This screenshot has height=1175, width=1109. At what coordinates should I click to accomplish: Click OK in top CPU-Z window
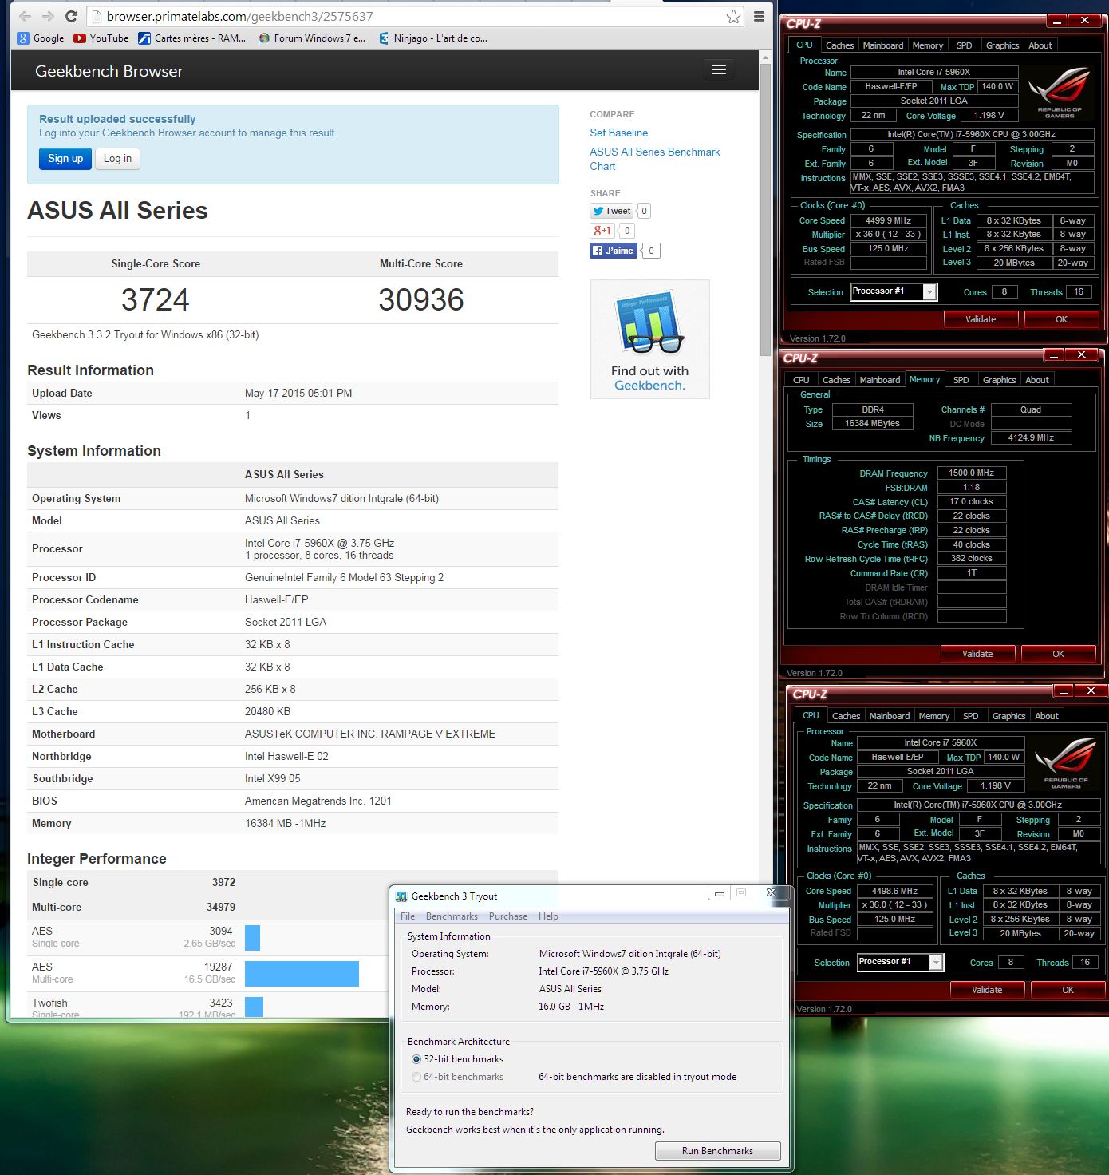coord(1061,319)
